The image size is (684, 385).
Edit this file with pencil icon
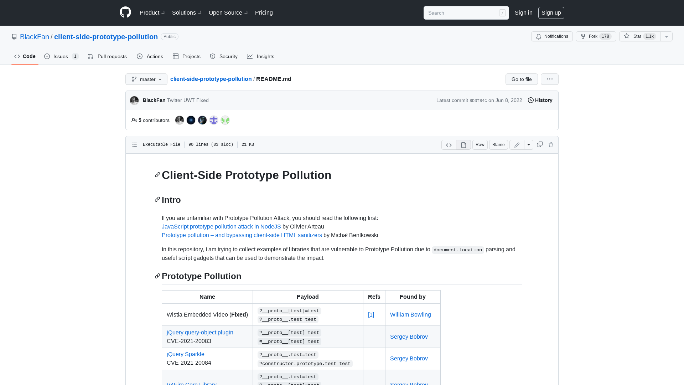(x=517, y=145)
